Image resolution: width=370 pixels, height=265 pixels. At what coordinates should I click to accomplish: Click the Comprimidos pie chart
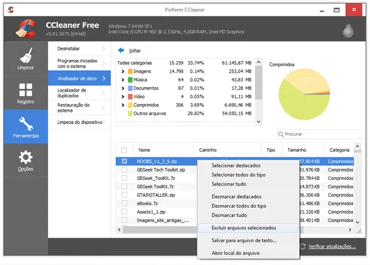point(304,94)
